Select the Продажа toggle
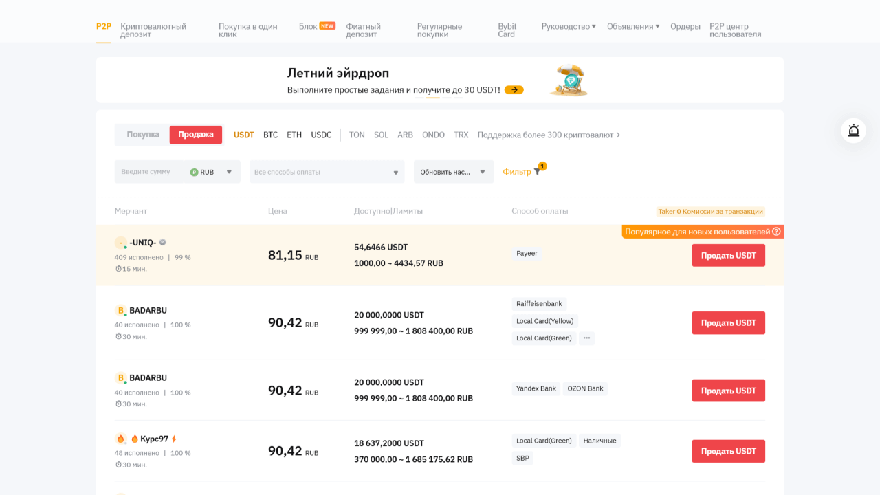Viewport: 880px width, 495px height. (196, 135)
